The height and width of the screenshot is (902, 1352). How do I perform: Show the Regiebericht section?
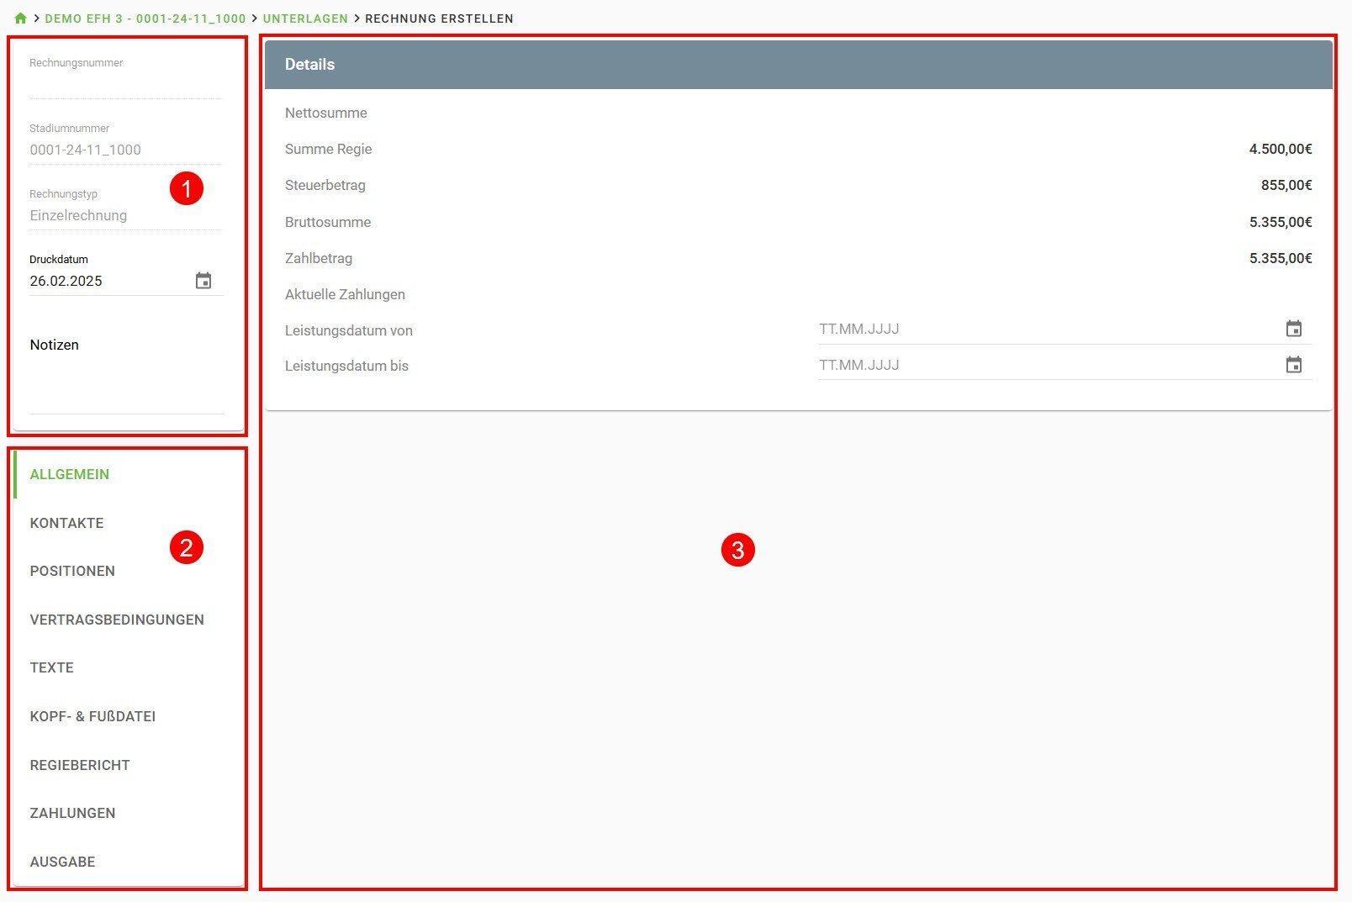[80, 765]
